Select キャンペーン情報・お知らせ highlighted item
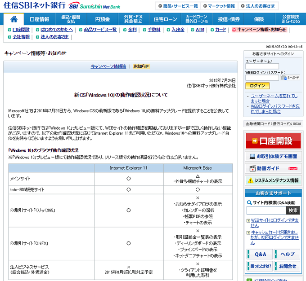This screenshot has width=306, height=281. (x=259, y=30)
